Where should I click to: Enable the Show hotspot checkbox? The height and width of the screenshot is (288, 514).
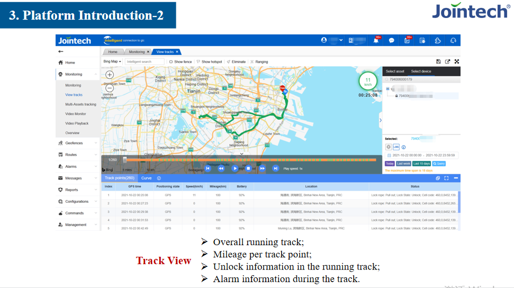198,62
